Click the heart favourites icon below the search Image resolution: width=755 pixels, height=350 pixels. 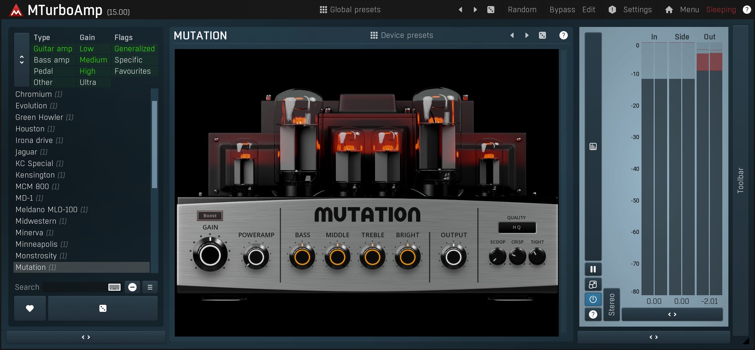point(29,308)
